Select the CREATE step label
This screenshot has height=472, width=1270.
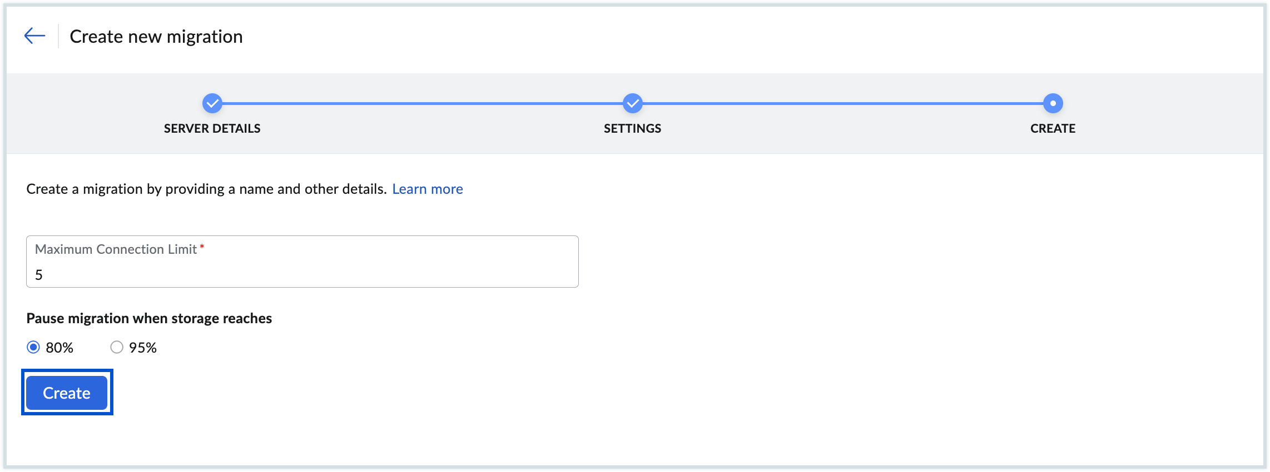pos(1053,129)
